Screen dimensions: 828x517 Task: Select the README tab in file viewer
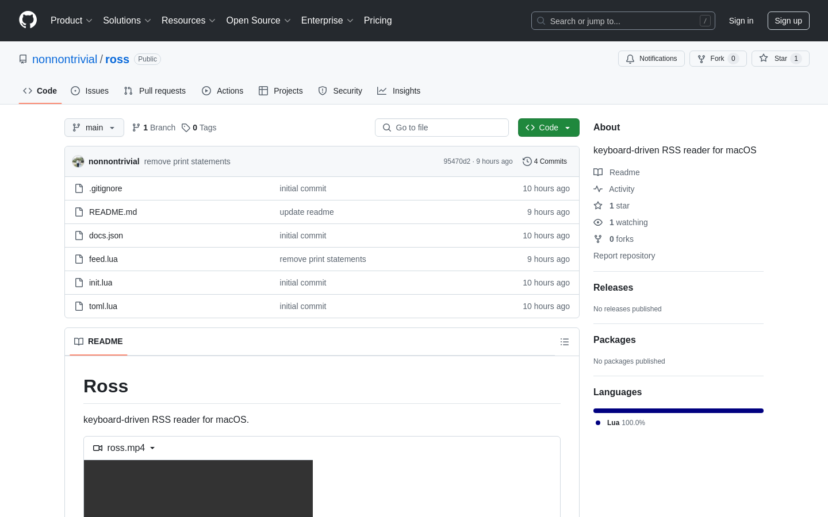(x=98, y=341)
